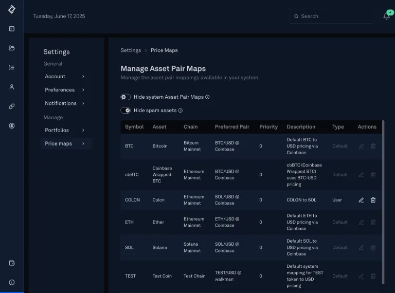Disable the Hide spam assets toggle
This screenshot has width=395, height=293.
point(125,111)
